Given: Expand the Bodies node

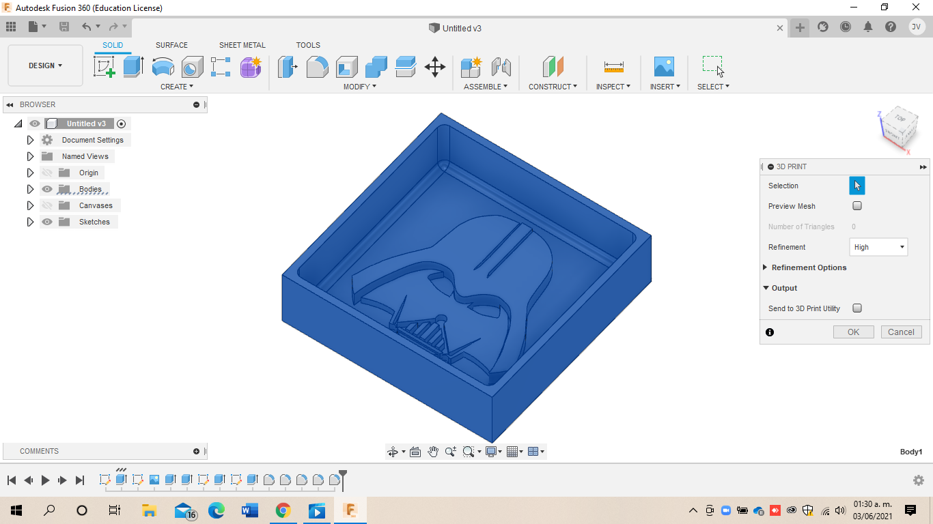Looking at the screenshot, I should click(30, 189).
